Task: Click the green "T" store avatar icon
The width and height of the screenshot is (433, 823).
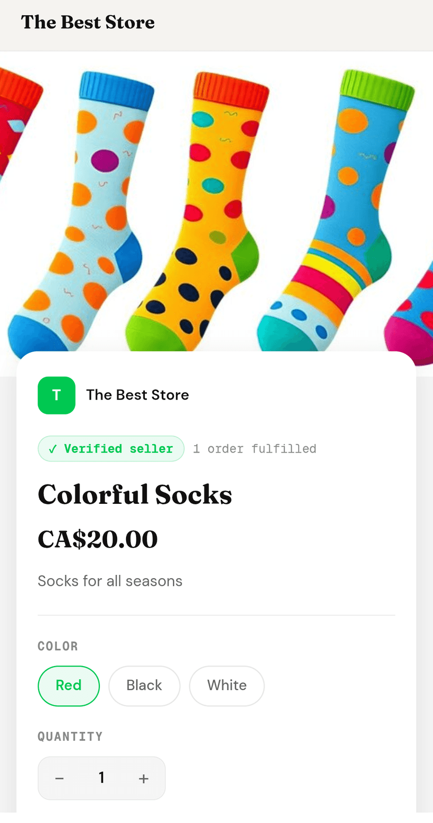Action: 56,395
